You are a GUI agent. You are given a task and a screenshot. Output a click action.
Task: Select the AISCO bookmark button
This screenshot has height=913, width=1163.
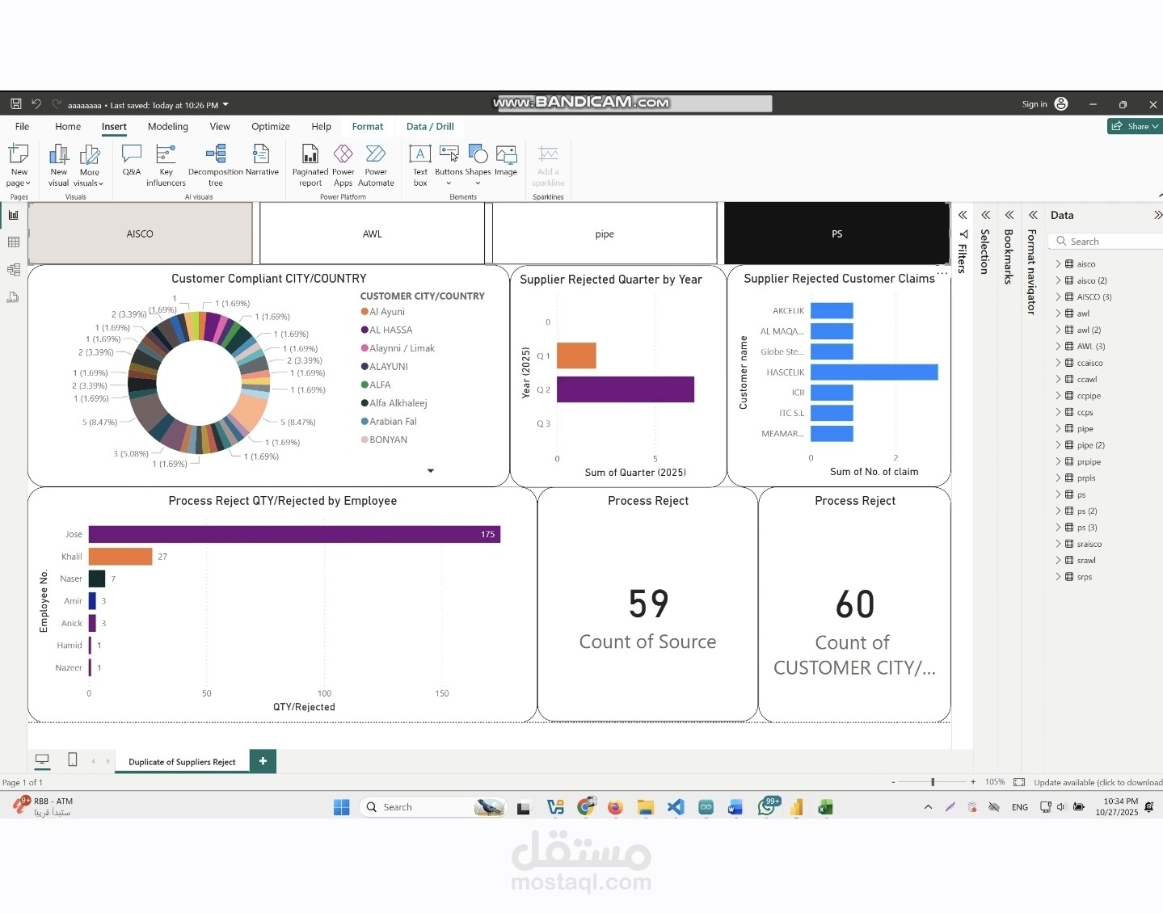tap(140, 234)
